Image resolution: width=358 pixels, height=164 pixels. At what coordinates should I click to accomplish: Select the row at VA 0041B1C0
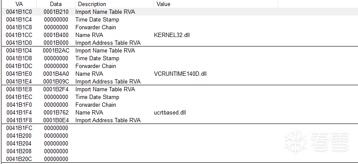click(x=180, y=12)
